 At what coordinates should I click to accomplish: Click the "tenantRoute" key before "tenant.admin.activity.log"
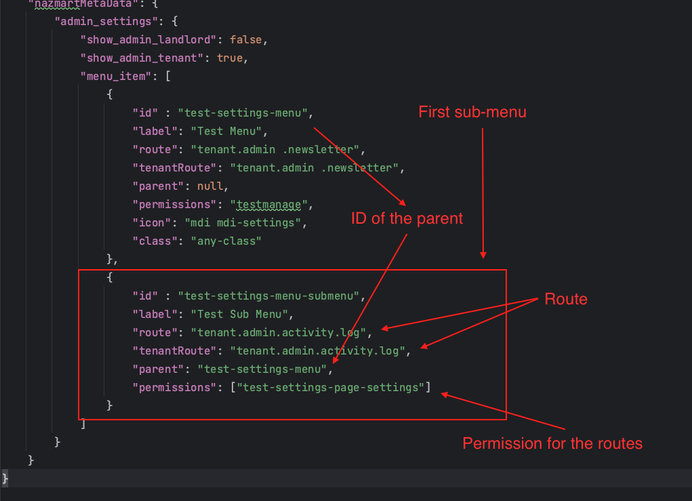[x=174, y=351]
